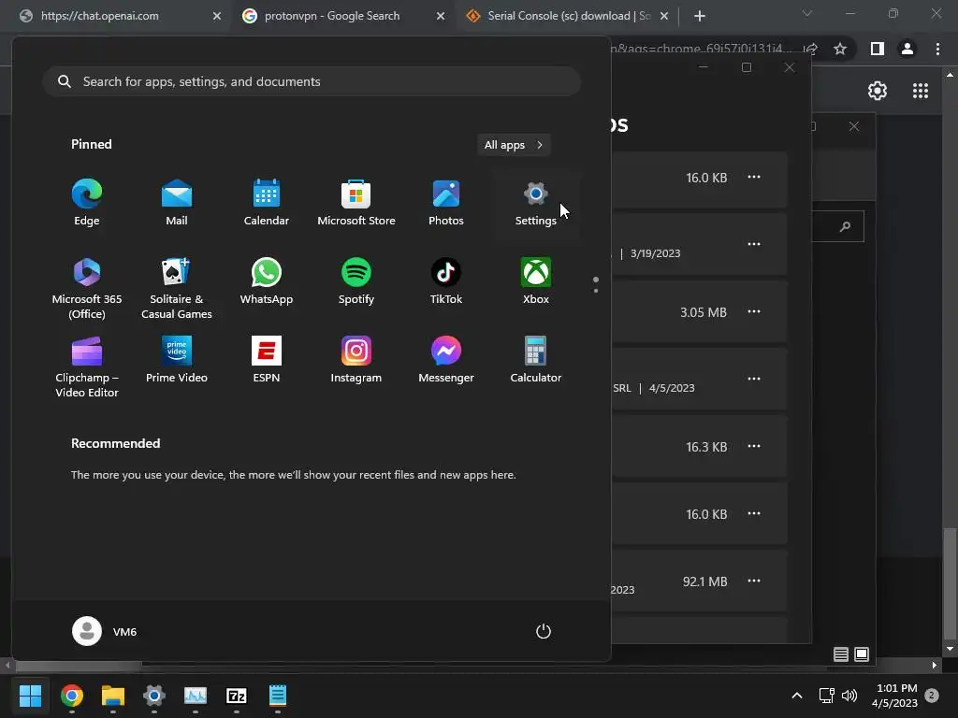958x718 pixels.
Task: Launch the Calculator app
Action: pos(536,360)
